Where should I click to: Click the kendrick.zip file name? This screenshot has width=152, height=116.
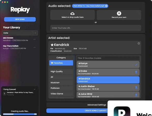(60, 49)
